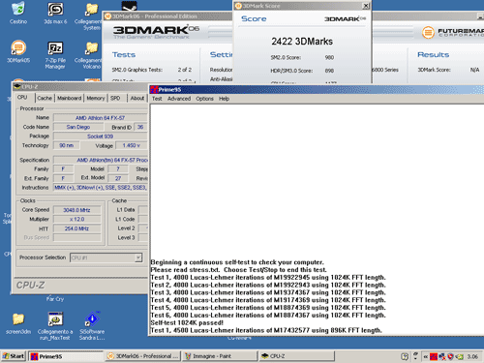The height and width of the screenshot is (363, 484).
Task: Click the SM2.0 Score value 980
Action: 329,57
